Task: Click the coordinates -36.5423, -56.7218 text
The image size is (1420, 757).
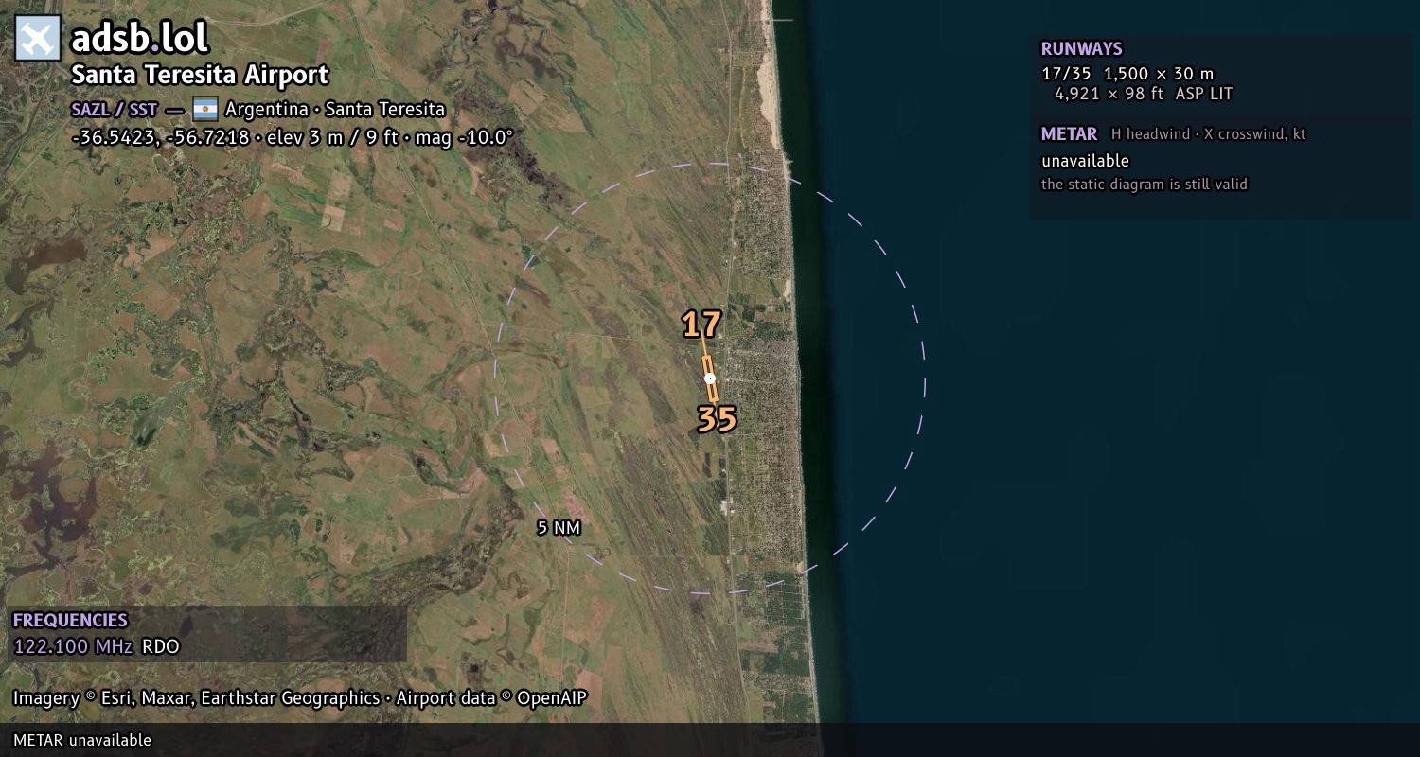Action: point(162,137)
